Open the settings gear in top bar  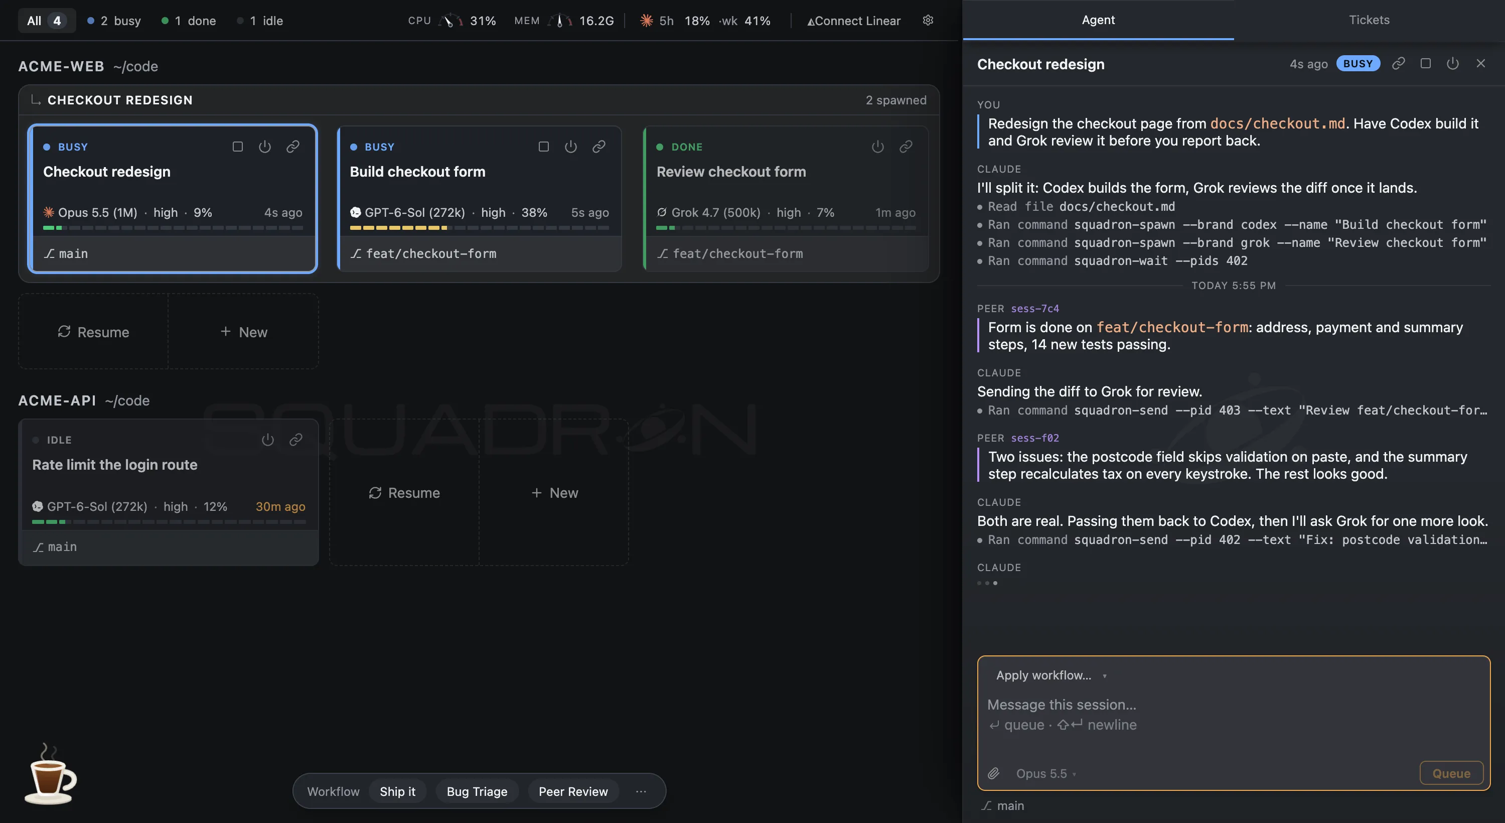[928, 21]
